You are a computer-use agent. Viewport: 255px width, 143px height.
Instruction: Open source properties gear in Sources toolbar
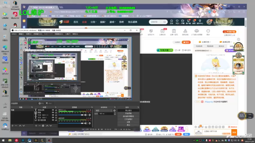tap(43, 126)
